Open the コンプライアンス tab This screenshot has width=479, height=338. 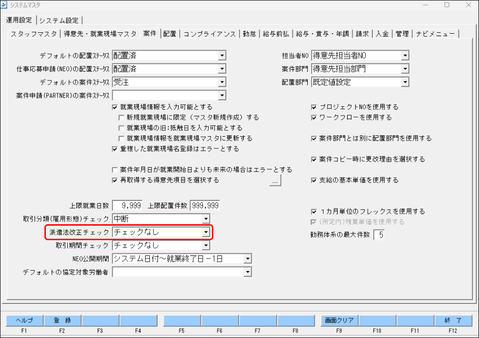pos(210,34)
